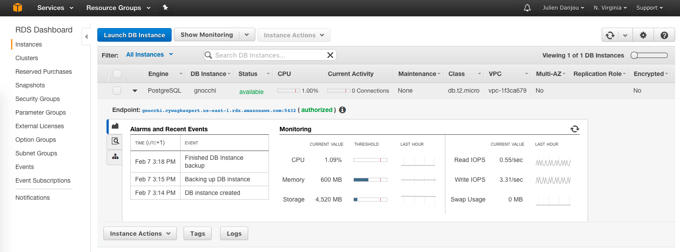Image resolution: width=680 pixels, height=252 pixels.
Task: Click the refresh icon in top-right toolbar
Action: click(610, 35)
